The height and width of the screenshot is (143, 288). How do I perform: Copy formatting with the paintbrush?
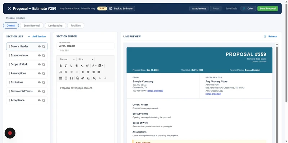coord(83,78)
